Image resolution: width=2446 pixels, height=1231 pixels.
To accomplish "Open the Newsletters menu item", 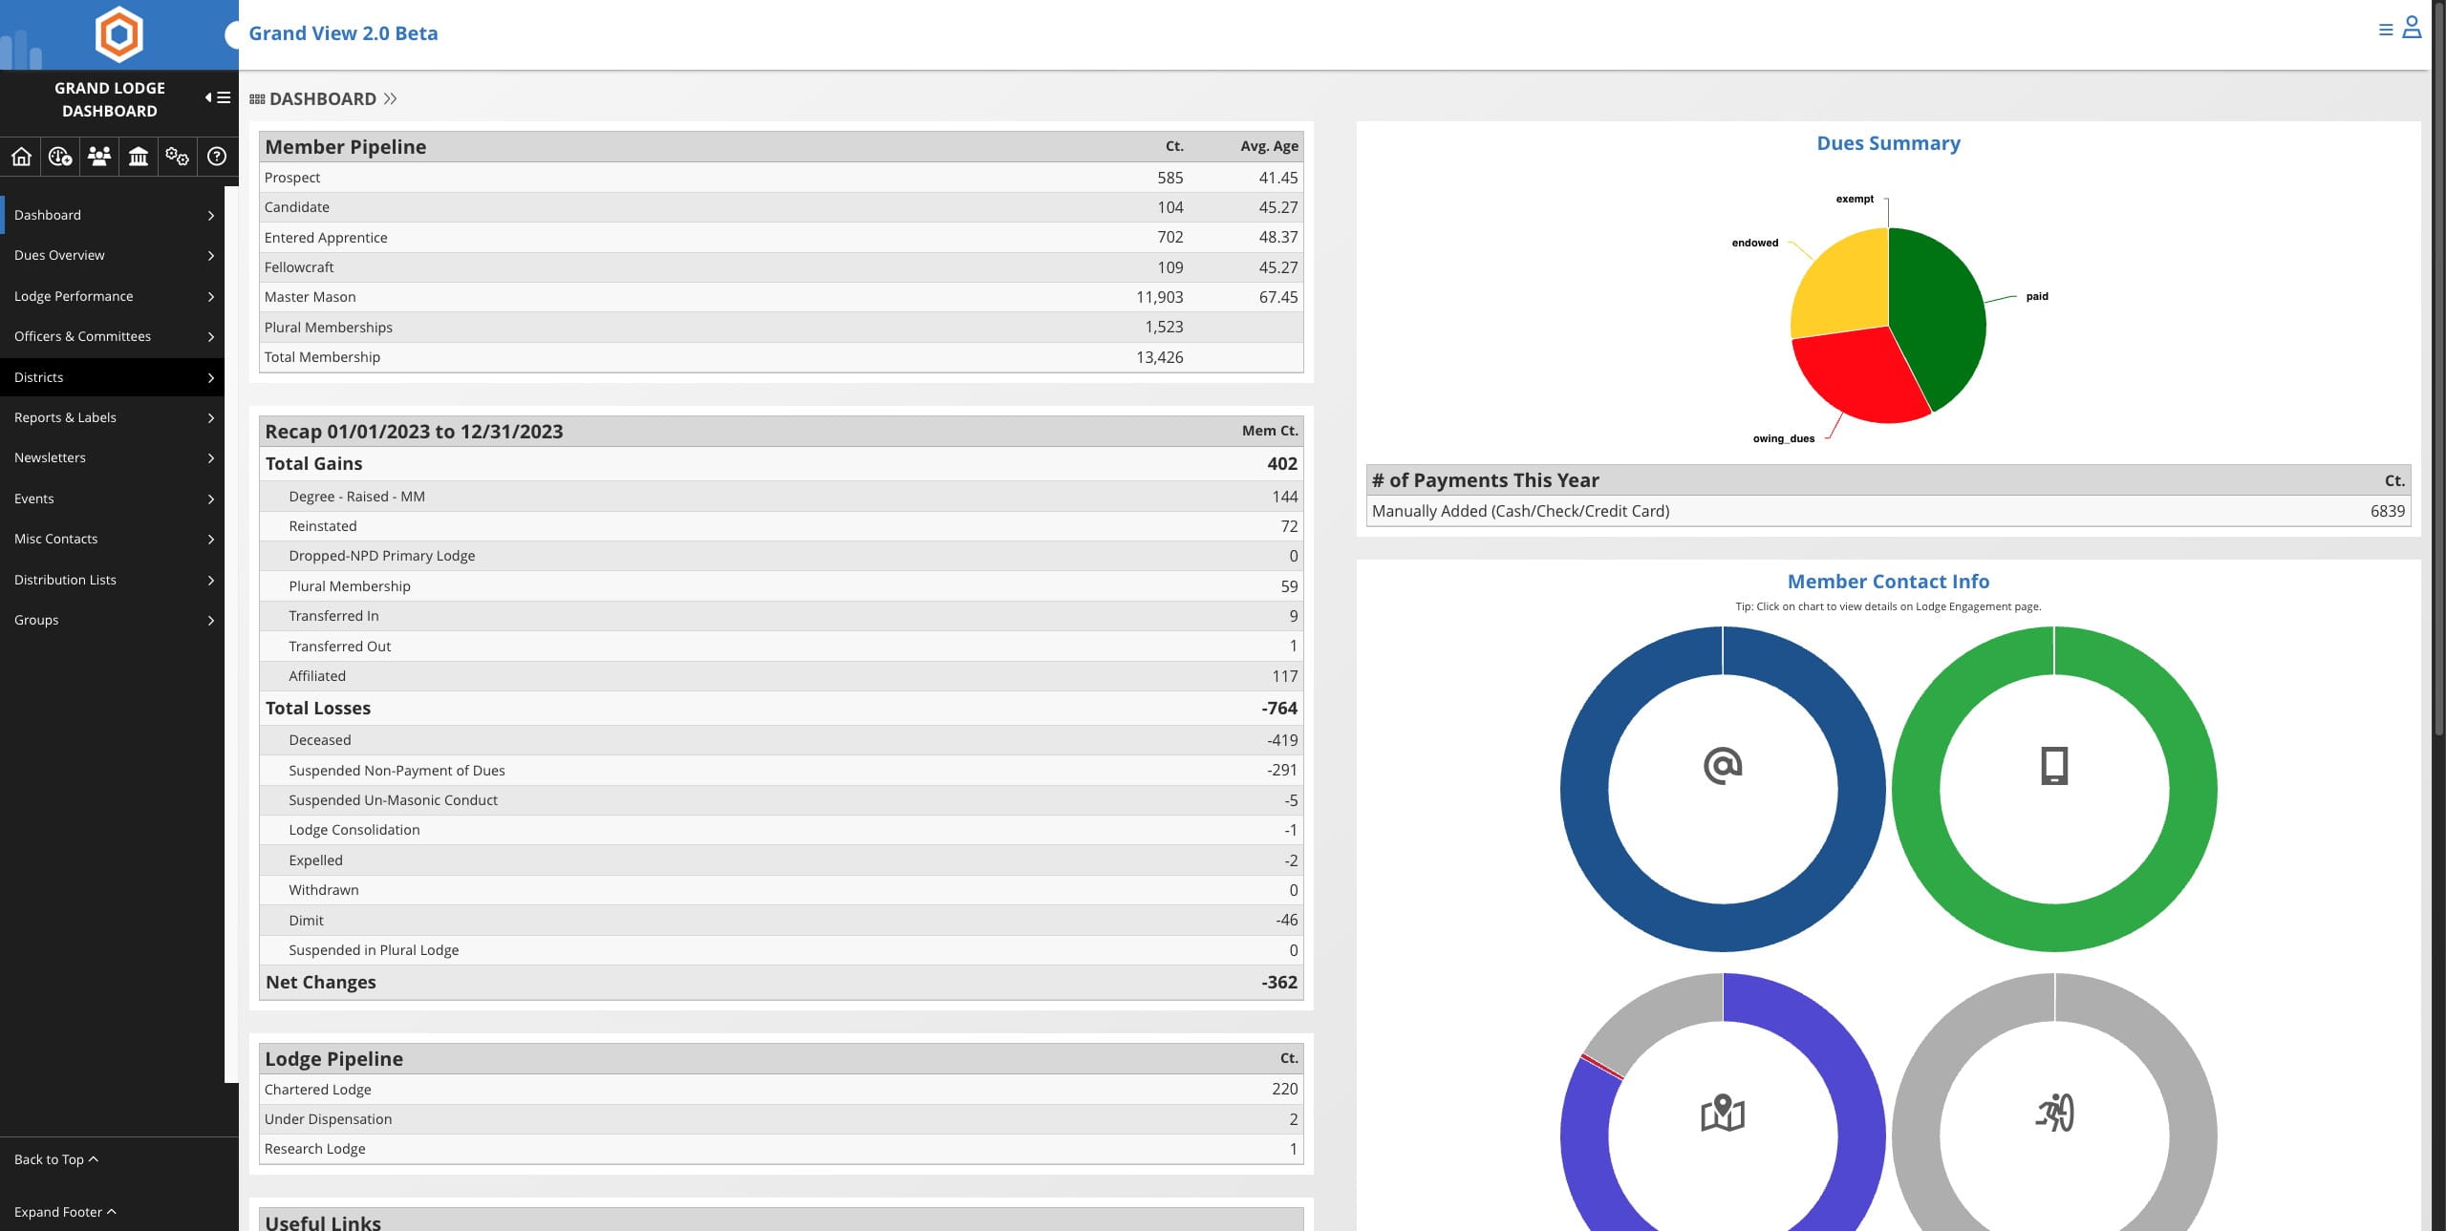I will point(112,458).
